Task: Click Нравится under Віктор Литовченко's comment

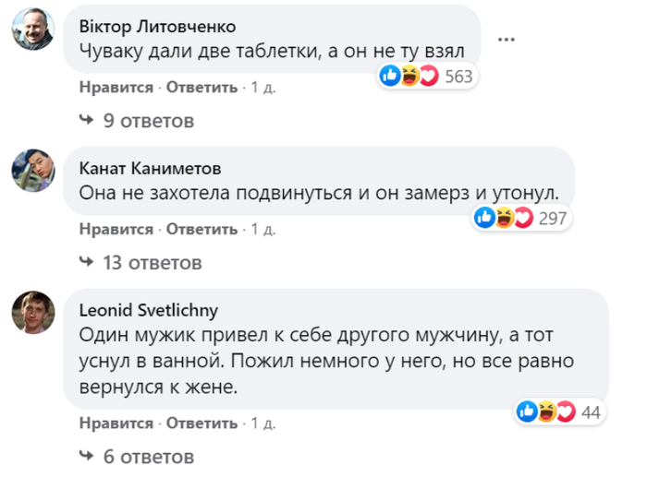Action: tap(116, 88)
